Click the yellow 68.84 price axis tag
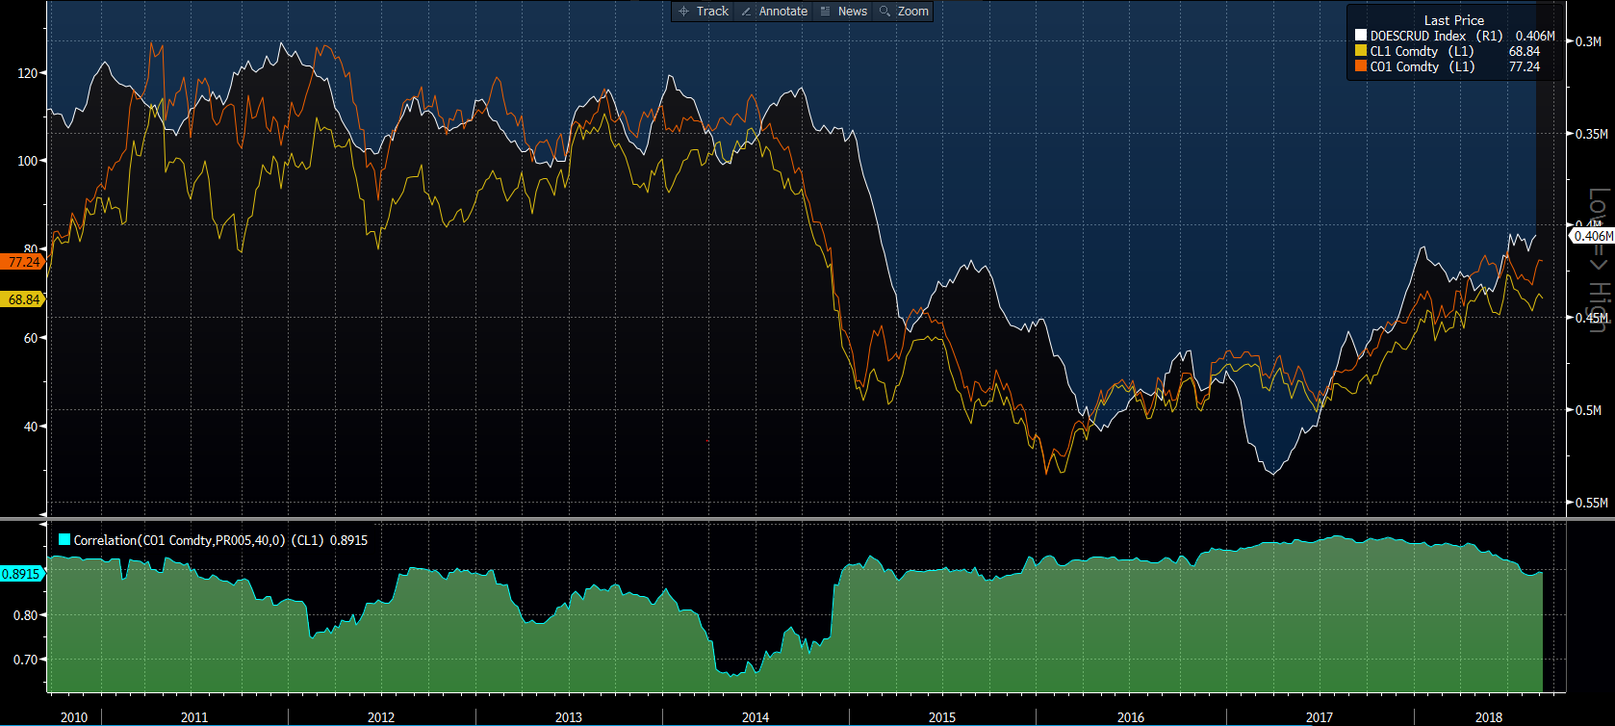The height and width of the screenshot is (726, 1615). point(23,299)
